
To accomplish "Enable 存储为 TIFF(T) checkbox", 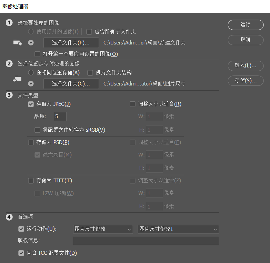I will tap(31, 181).
